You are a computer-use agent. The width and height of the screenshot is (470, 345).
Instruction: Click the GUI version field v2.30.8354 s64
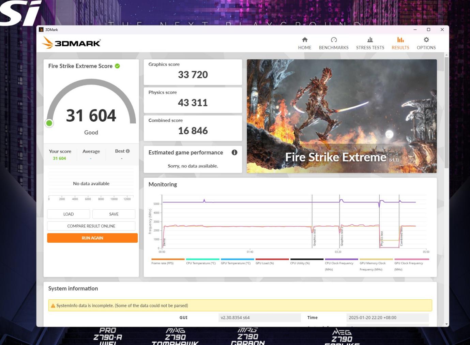pos(259,317)
